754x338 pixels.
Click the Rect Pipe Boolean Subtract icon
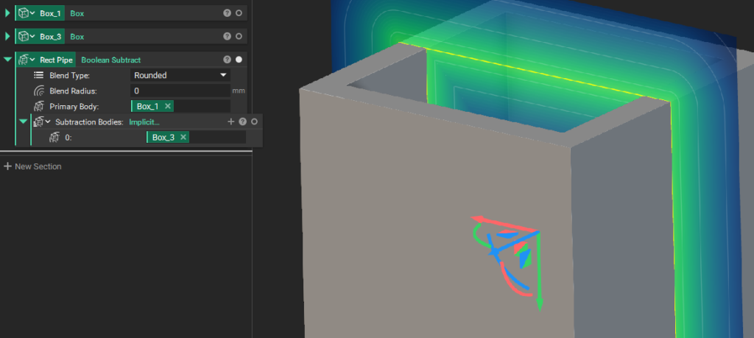(x=22, y=60)
